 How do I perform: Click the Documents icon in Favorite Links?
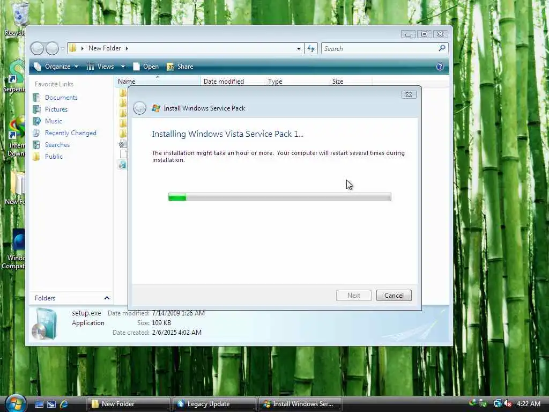[36, 98]
